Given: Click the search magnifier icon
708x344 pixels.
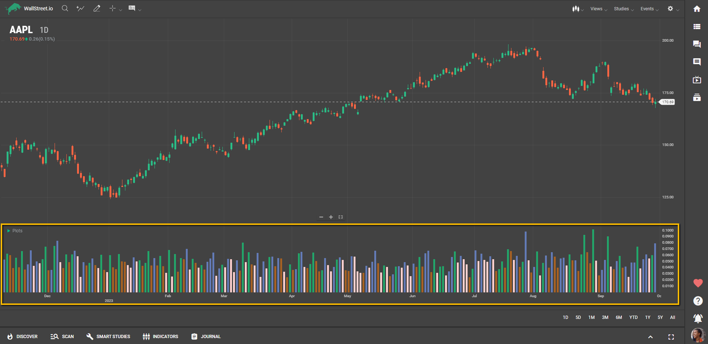Looking at the screenshot, I should 65,8.
